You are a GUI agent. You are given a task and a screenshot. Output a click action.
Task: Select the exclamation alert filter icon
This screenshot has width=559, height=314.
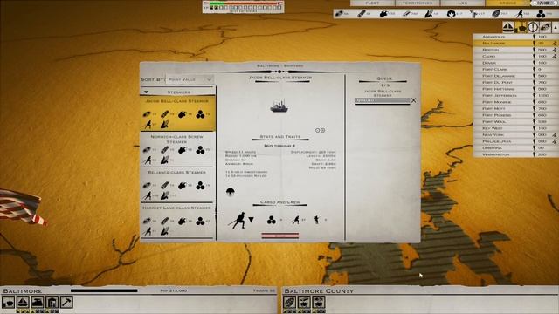pos(533,27)
